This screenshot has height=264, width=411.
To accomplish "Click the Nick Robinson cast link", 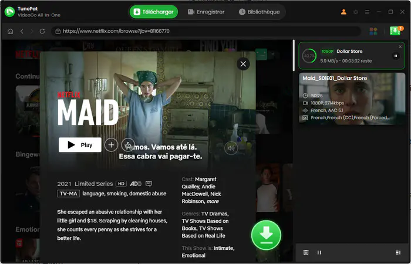I will click(201, 198).
